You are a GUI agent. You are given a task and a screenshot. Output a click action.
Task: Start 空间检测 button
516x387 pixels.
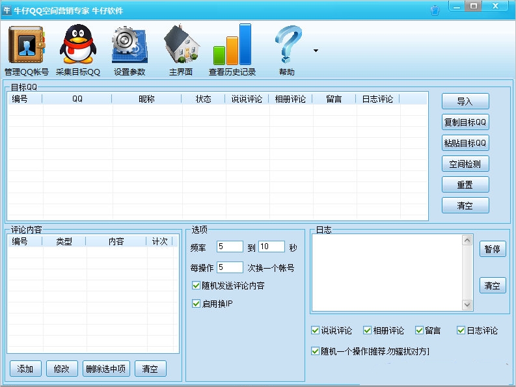(x=465, y=164)
